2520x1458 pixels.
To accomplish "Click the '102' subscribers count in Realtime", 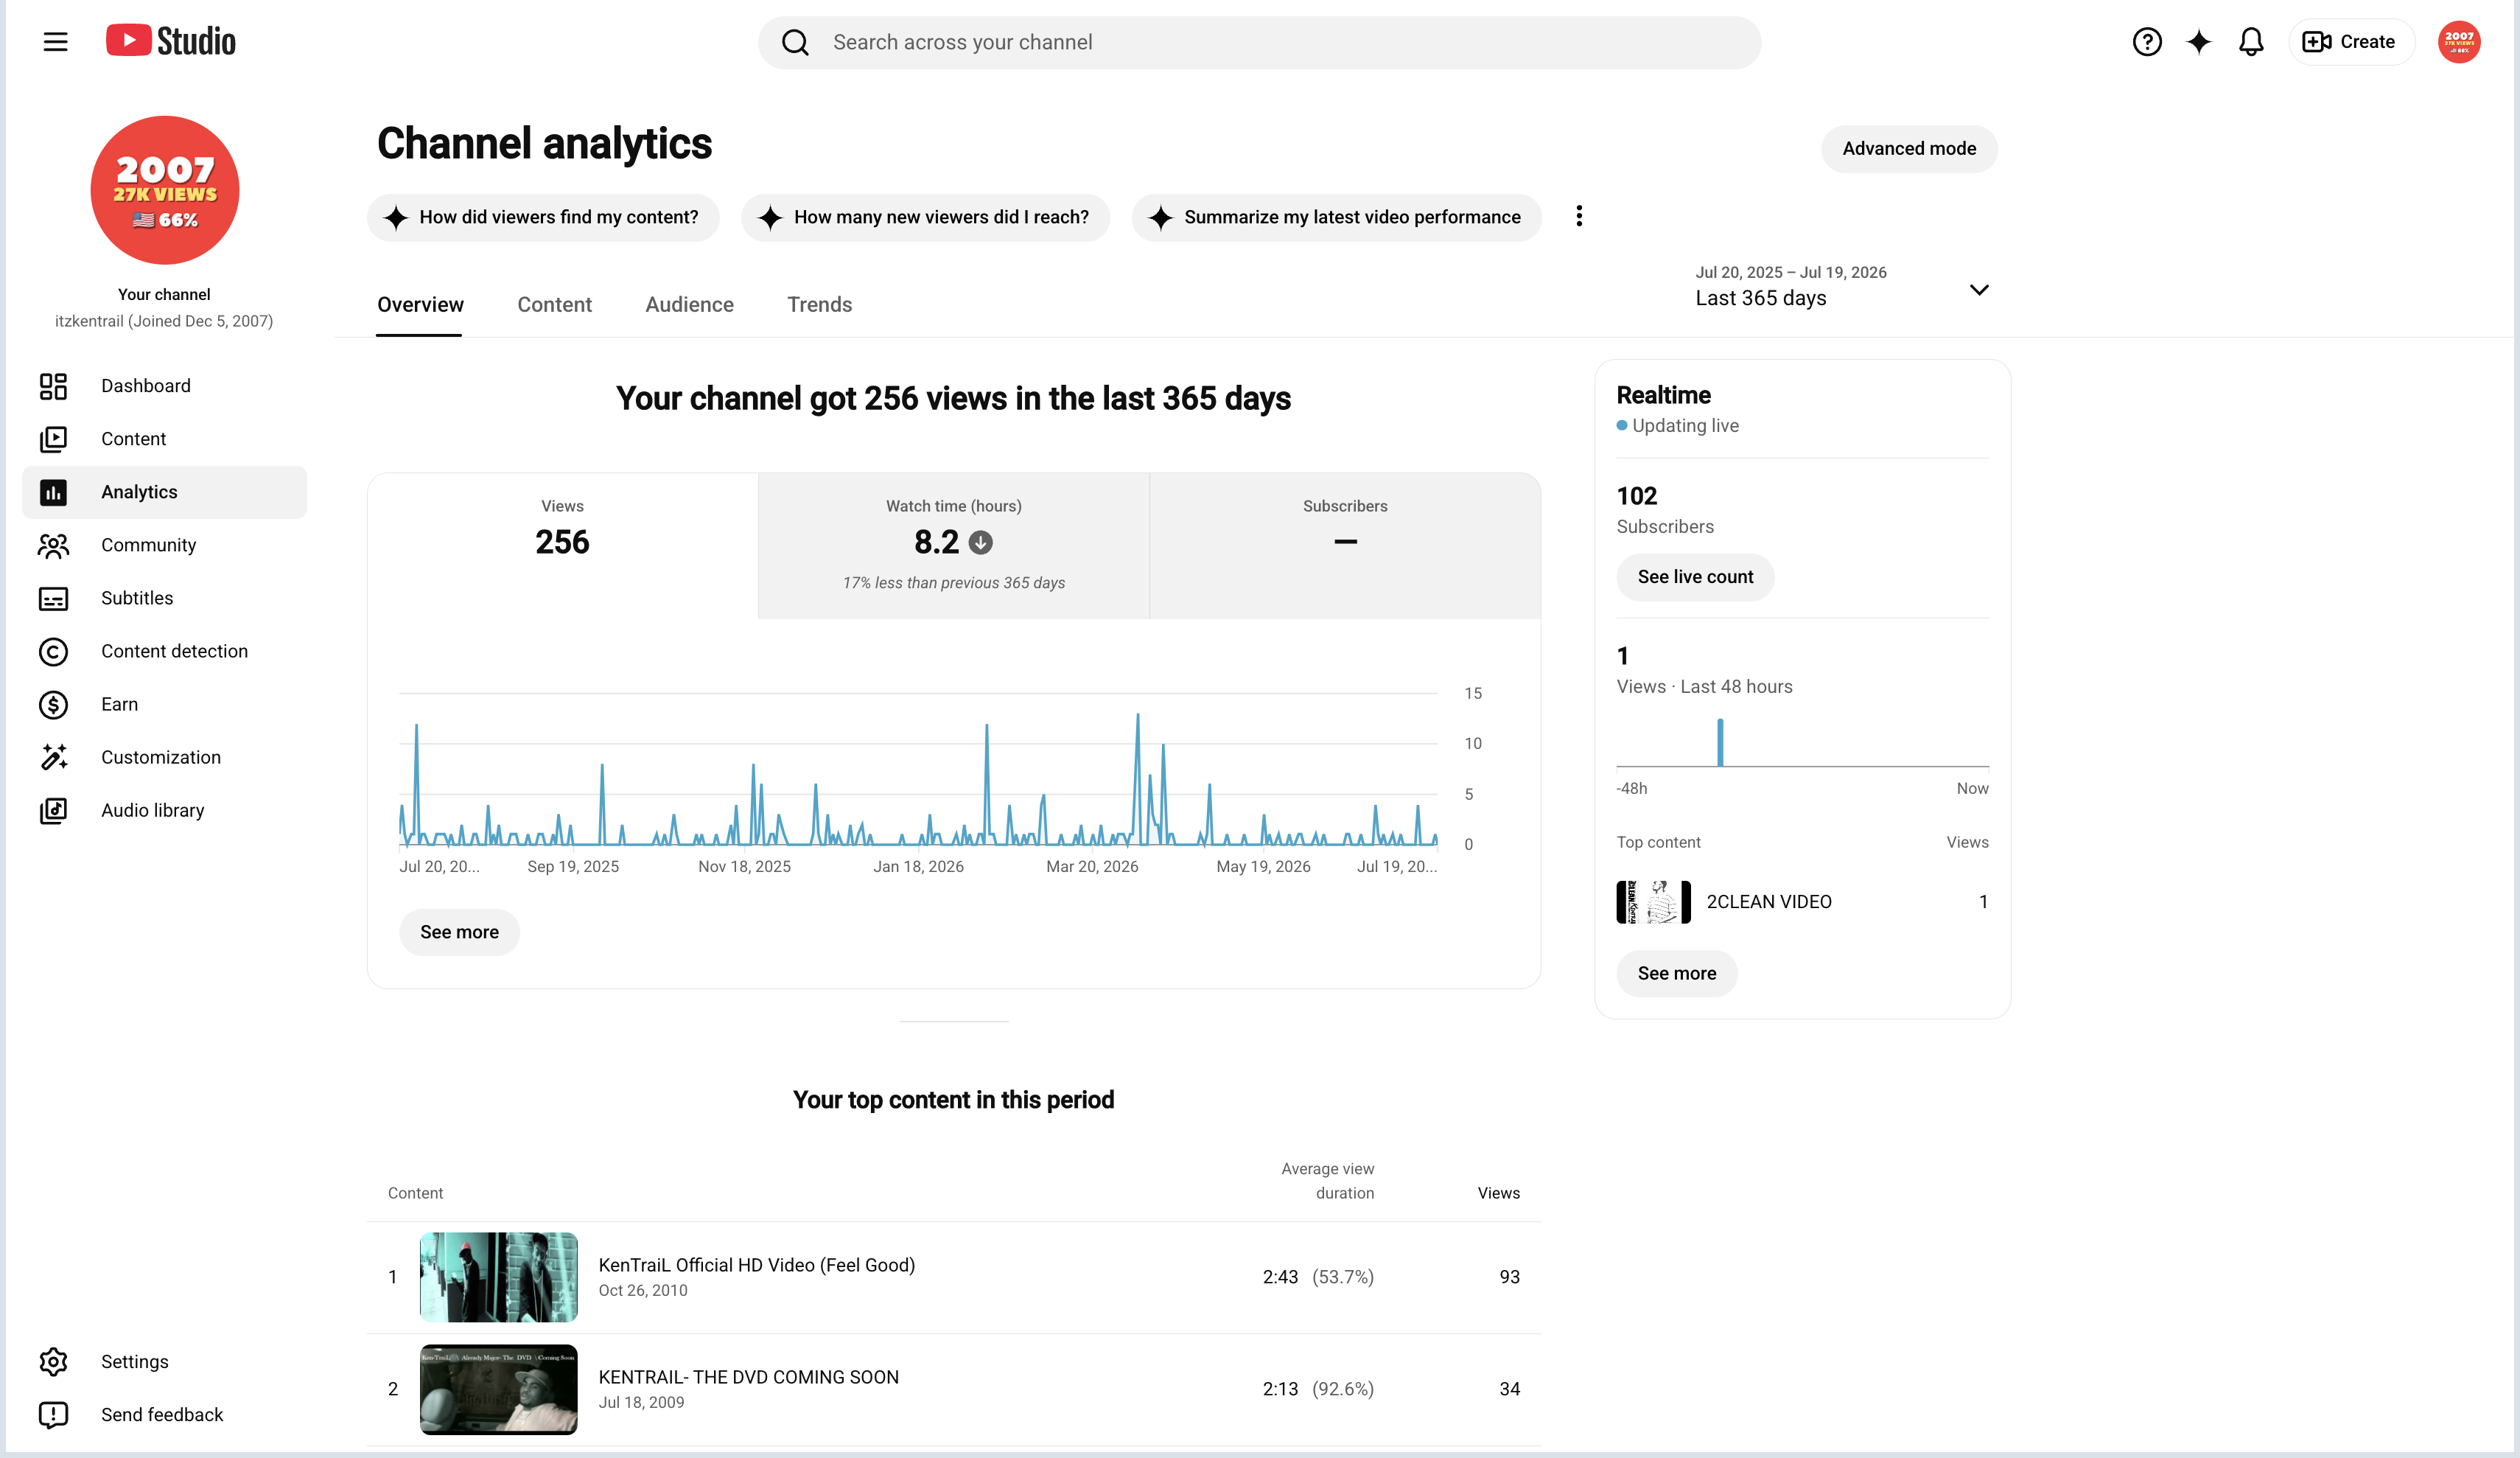I will (1636, 496).
